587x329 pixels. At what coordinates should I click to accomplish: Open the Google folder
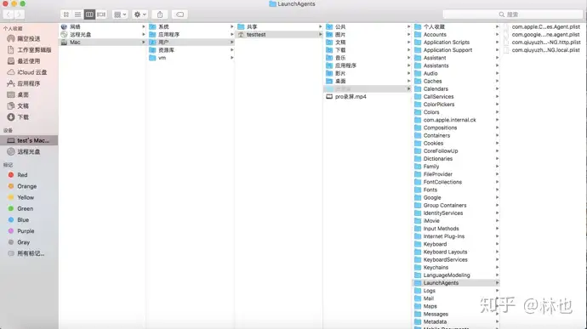456,197
